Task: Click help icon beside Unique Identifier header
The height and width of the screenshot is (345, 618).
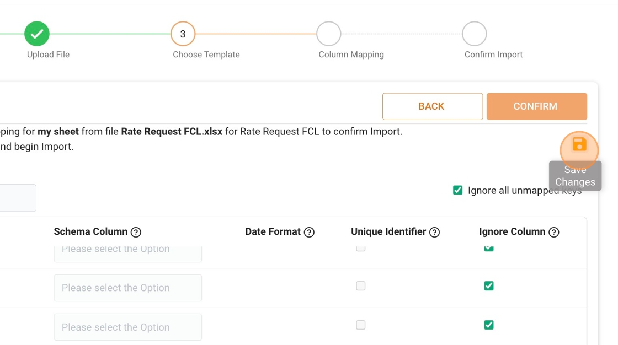Action: 434,232
